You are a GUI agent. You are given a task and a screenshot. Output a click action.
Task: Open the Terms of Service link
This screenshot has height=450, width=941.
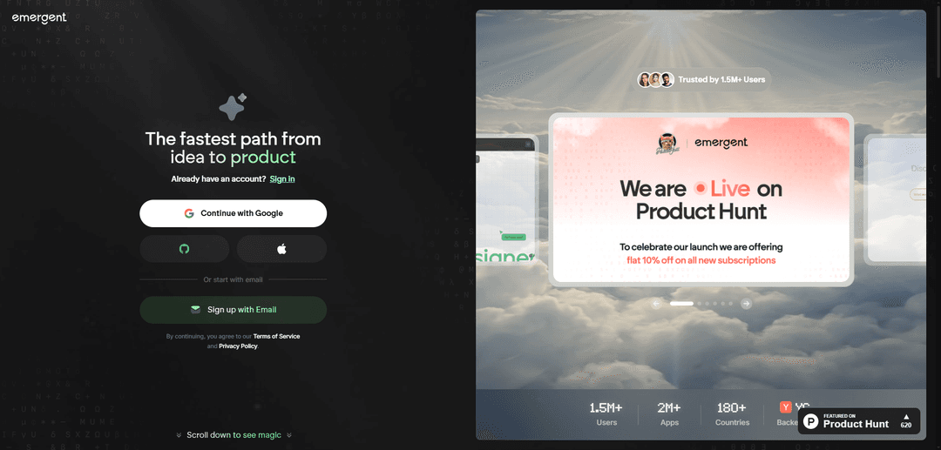(x=277, y=336)
